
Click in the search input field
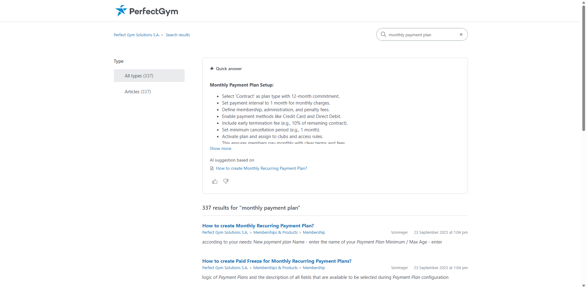click(421, 35)
